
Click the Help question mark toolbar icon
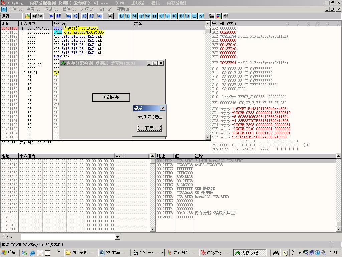(225, 16)
